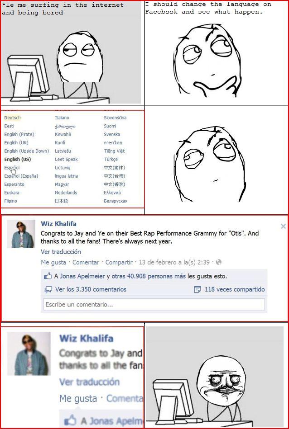The width and height of the screenshot is (289, 429).
Task: Choose Deutsch in the language list
Action: pyautogui.click(x=12, y=118)
